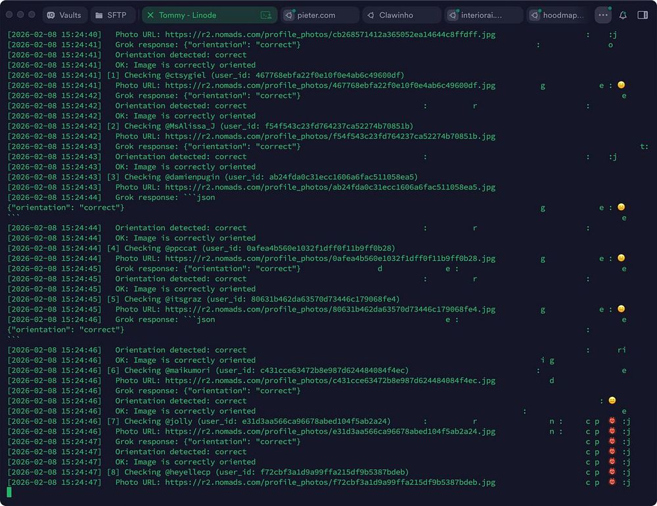Click the smiley emoji on the @ppccat Photo URL line
This screenshot has height=506, width=657.
tap(622, 258)
